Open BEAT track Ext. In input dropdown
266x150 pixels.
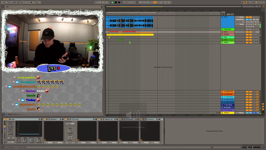coord(240,17)
